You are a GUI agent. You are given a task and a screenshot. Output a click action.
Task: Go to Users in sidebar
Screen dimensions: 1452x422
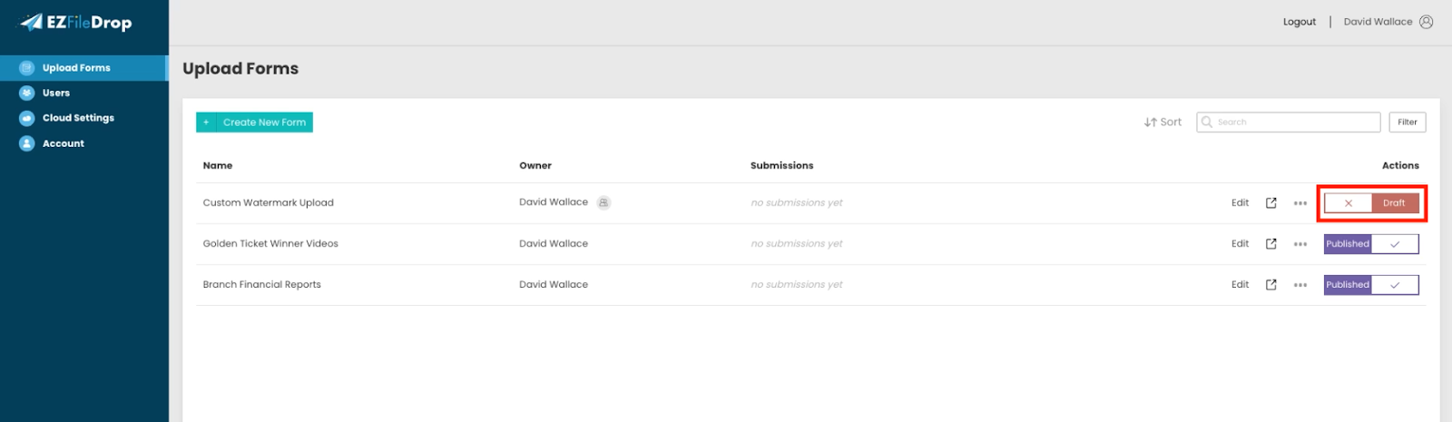point(56,93)
